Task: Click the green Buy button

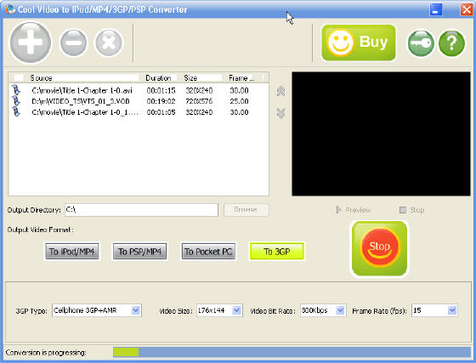Action: (359, 43)
